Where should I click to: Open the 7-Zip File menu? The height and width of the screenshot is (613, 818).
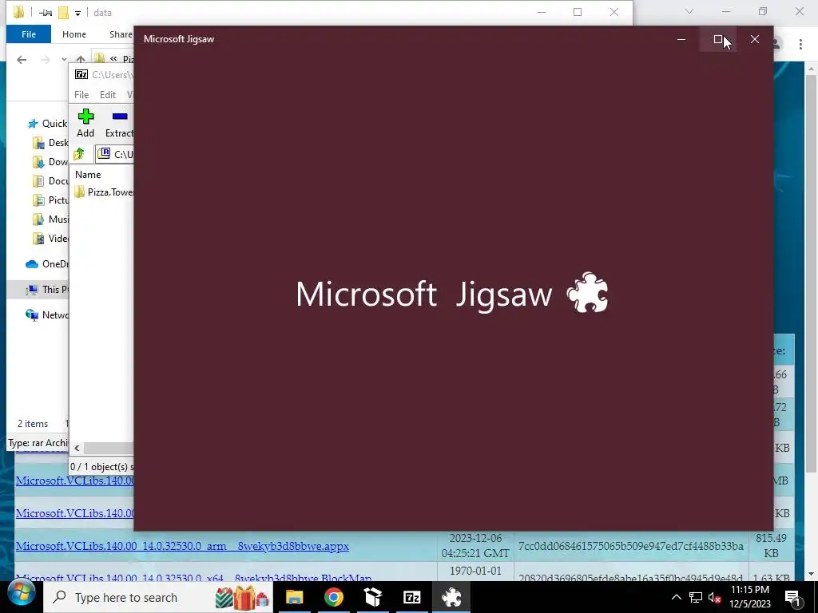(x=81, y=94)
